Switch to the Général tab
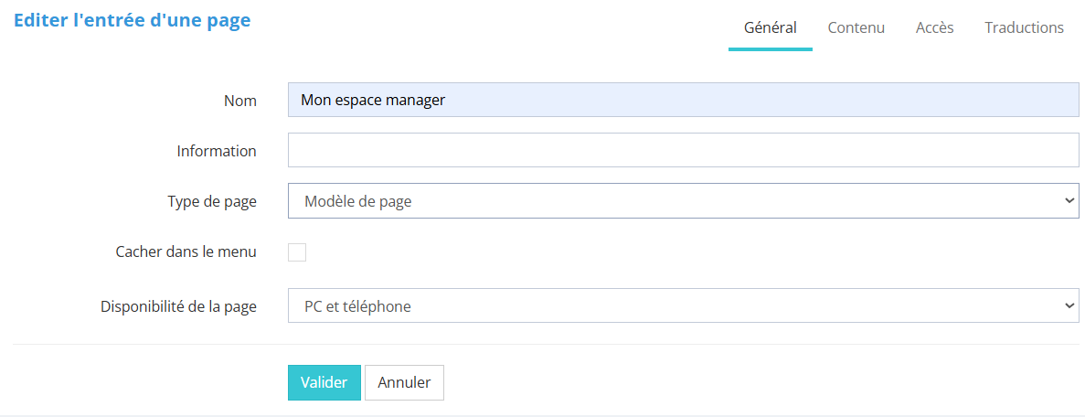The height and width of the screenshot is (417, 1085). point(770,27)
